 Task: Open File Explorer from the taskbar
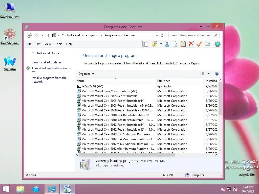[20, 189]
